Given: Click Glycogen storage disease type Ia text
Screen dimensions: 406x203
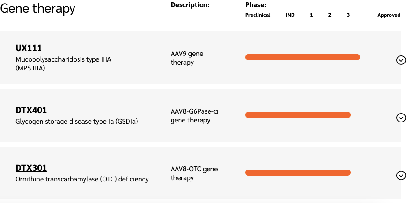Looking at the screenshot, I should tap(77, 122).
